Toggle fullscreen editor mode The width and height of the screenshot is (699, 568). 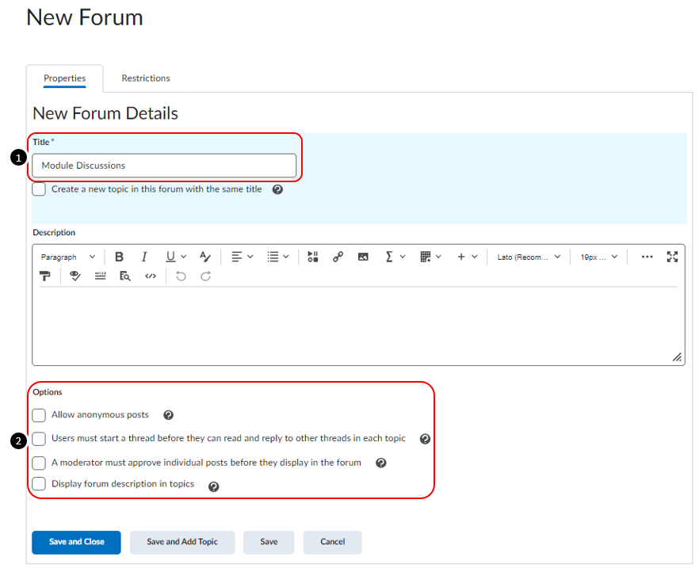click(674, 256)
